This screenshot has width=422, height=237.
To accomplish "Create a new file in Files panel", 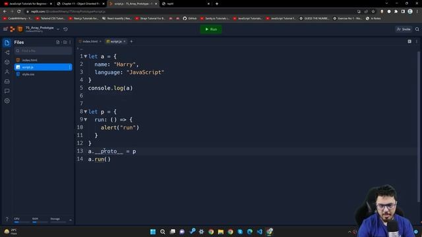I will pos(58,42).
